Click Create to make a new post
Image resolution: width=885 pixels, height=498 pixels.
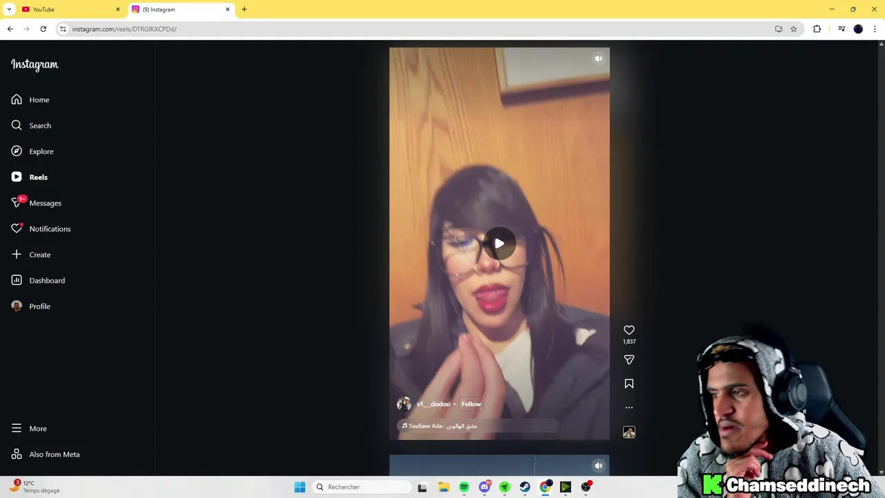click(x=31, y=255)
